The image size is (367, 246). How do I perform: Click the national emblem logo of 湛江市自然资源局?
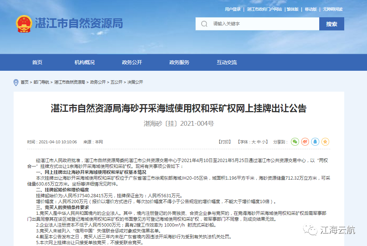pos(24,23)
